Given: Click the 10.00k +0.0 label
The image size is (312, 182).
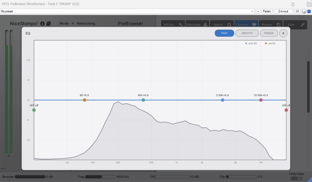Looking at the screenshot, I should point(261,95).
